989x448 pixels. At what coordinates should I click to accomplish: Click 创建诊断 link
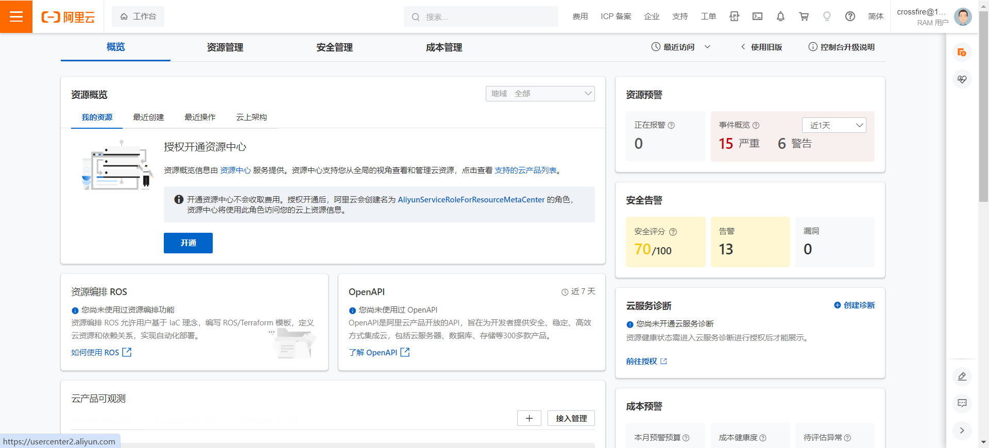854,305
